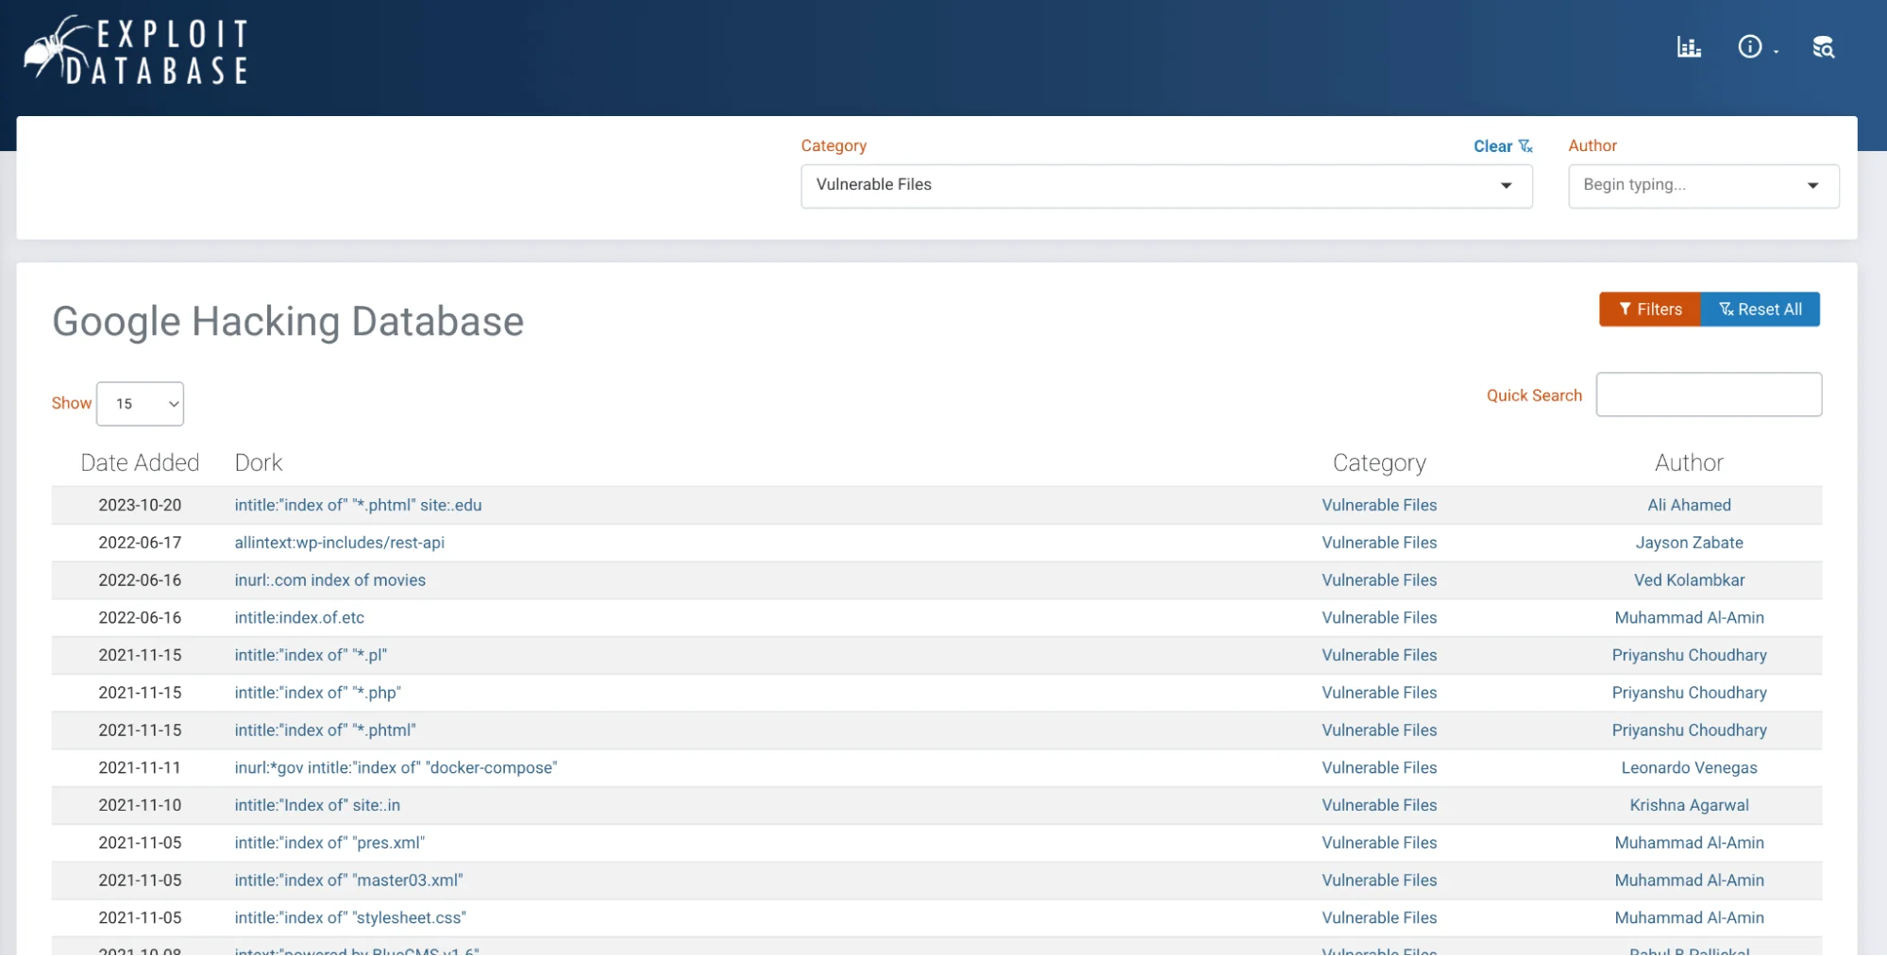Image resolution: width=1887 pixels, height=956 pixels.
Task: Click the Google Hacking Database heading
Action: tap(288, 322)
